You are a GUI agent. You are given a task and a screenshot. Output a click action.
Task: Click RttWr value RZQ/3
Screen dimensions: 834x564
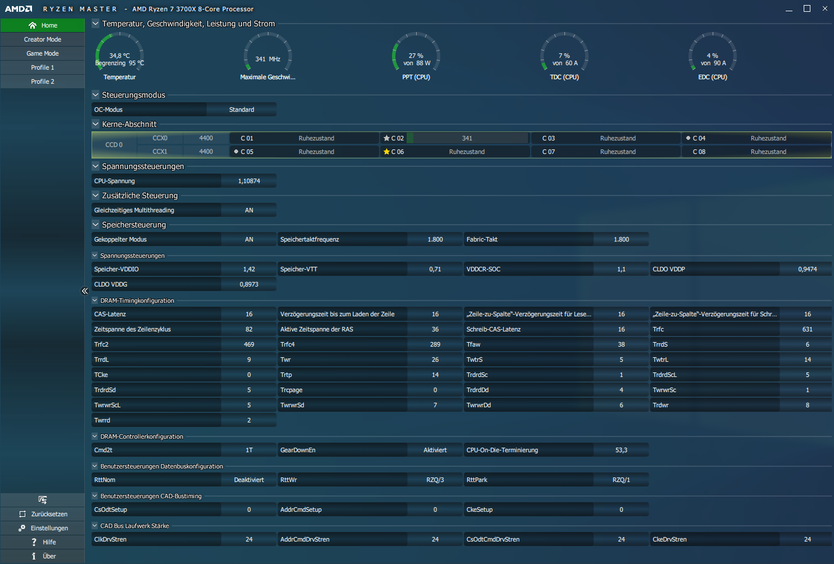(435, 480)
